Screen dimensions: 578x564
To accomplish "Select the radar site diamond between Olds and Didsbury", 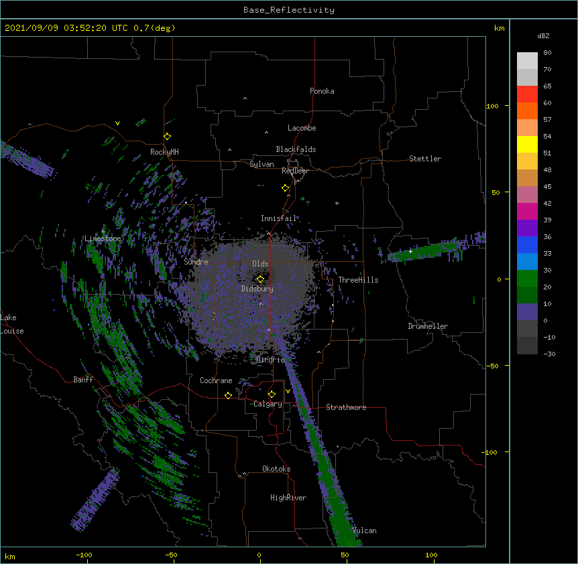I will (260, 279).
